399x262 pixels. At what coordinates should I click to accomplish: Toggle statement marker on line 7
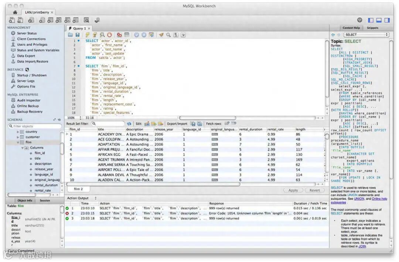pos(79,66)
